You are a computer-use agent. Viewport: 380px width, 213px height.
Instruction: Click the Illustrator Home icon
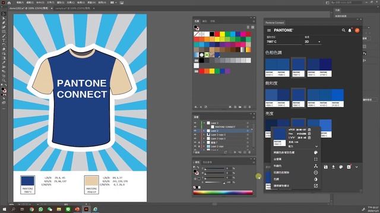pyautogui.click(x=9, y=3)
